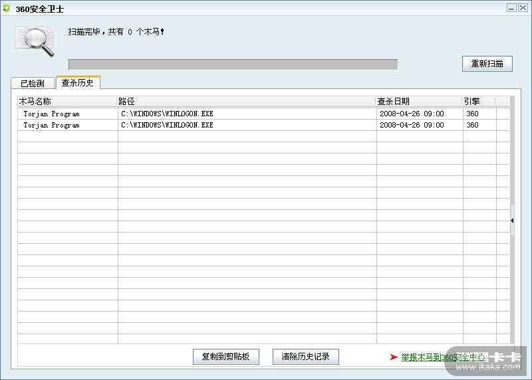Screen dimensions: 532x380
Task: Switch to the 已检测 tab
Action: click(x=33, y=83)
